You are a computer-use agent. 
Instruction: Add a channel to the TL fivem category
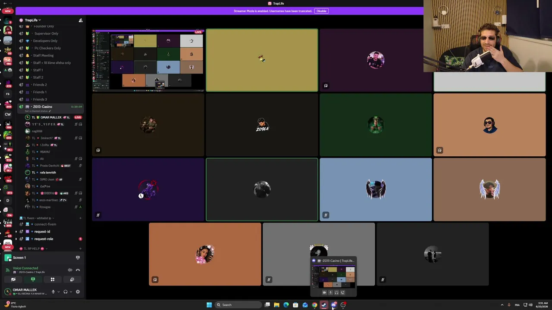[x=80, y=218]
